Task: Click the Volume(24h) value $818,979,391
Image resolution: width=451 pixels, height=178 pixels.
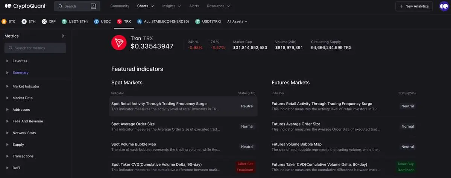Action: click(289, 48)
